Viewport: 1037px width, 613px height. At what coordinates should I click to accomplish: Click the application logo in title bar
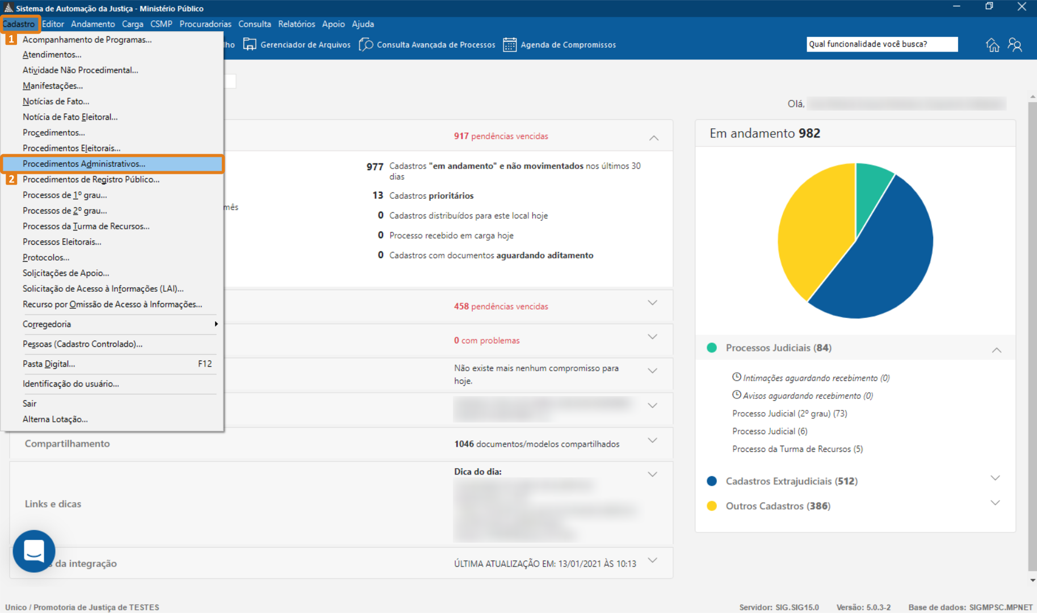[8, 8]
